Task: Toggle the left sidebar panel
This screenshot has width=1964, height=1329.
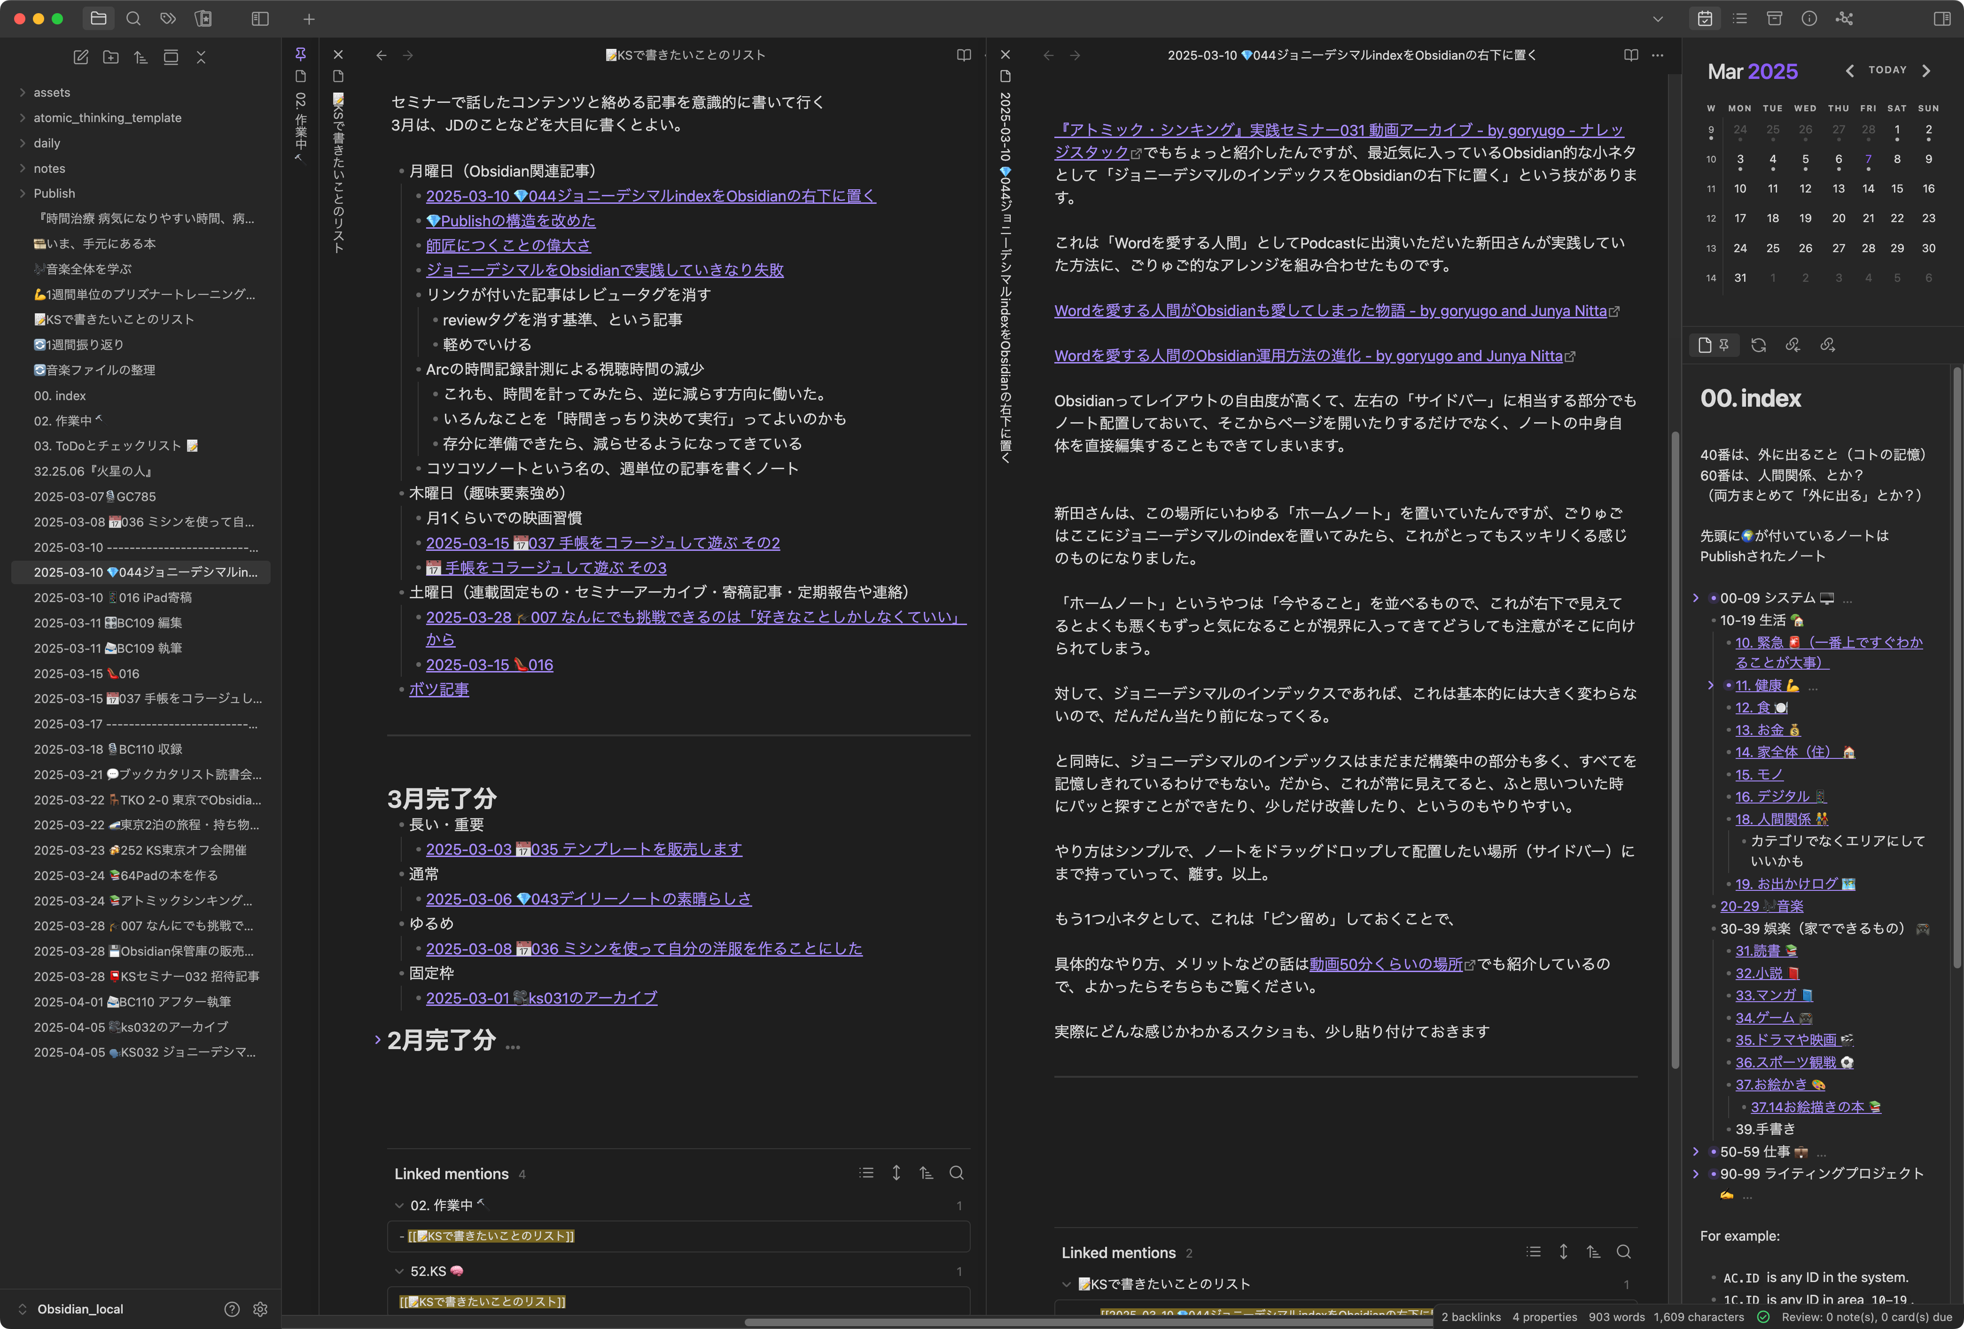Action: point(260,19)
